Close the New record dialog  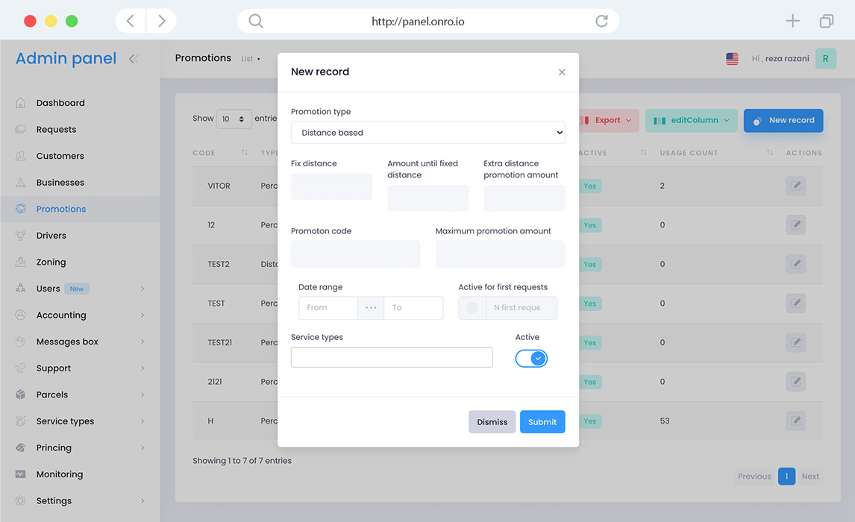point(562,72)
